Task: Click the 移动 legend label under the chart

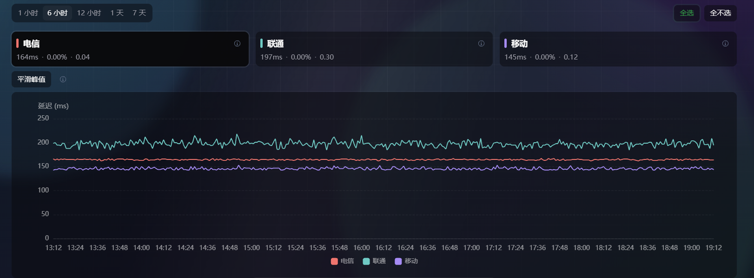Action: click(411, 261)
